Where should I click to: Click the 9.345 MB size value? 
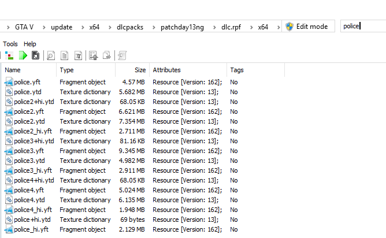(x=132, y=151)
